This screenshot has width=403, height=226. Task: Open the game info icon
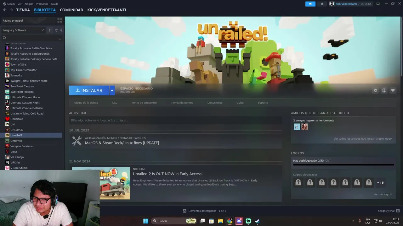384,90
